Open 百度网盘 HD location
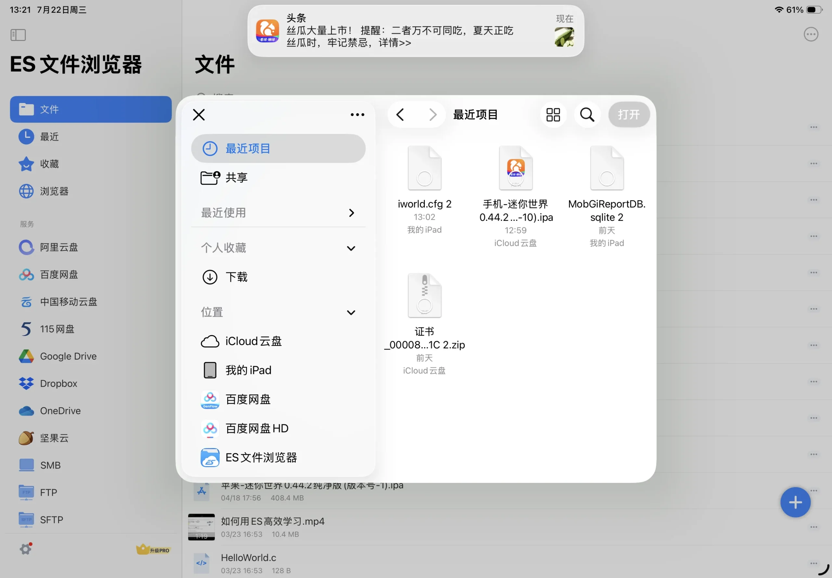 point(278,429)
